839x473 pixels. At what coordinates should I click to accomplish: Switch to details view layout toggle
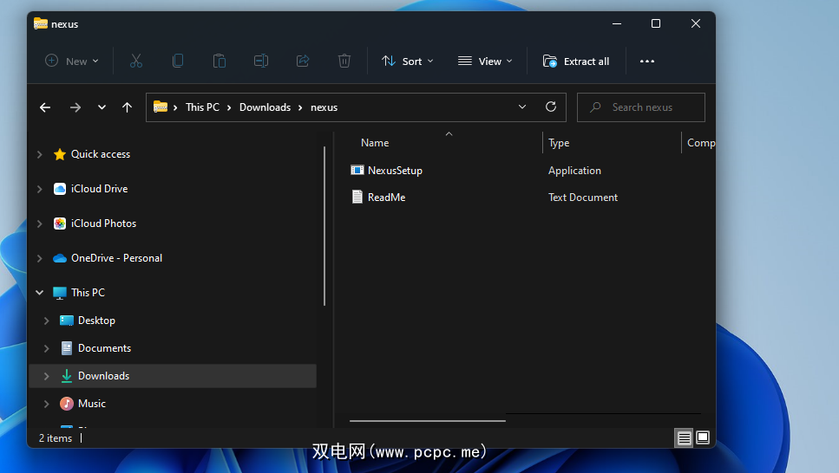[x=685, y=438]
